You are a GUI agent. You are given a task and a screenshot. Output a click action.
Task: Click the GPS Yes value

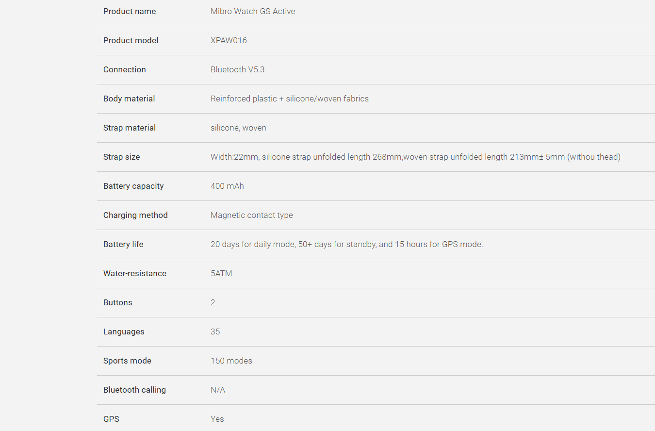(x=217, y=419)
